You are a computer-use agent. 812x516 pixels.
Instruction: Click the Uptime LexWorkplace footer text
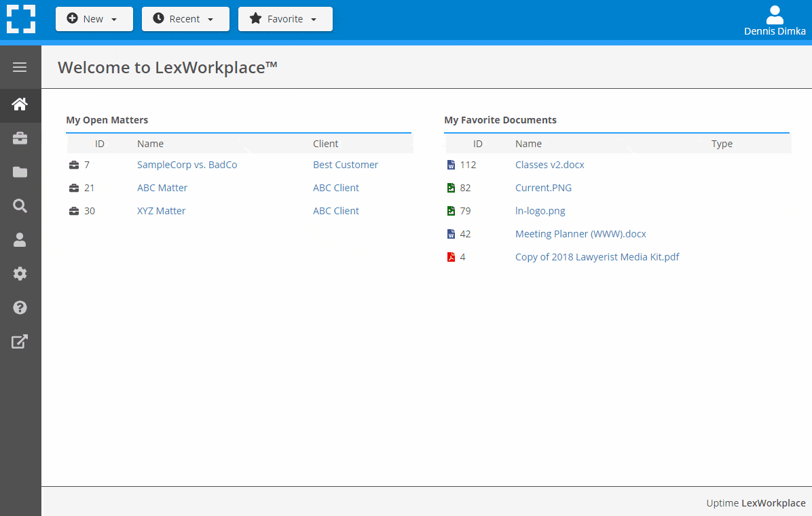click(756, 503)
